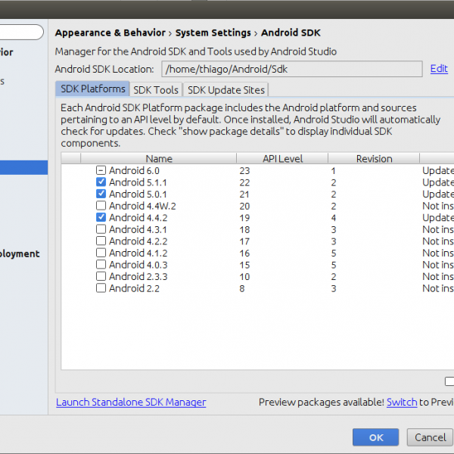
Task: Uncheck Android 4.4.2 platform
Action: [x=101, y=217]
